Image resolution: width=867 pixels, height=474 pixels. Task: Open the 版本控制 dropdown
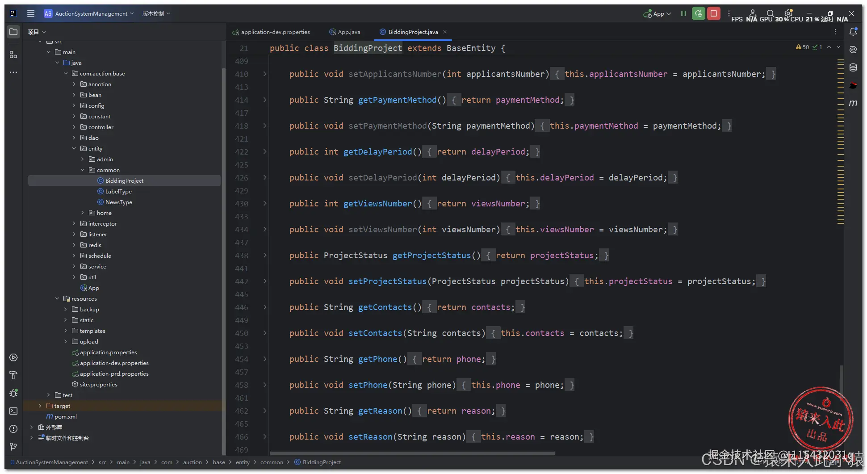point(156,13)
